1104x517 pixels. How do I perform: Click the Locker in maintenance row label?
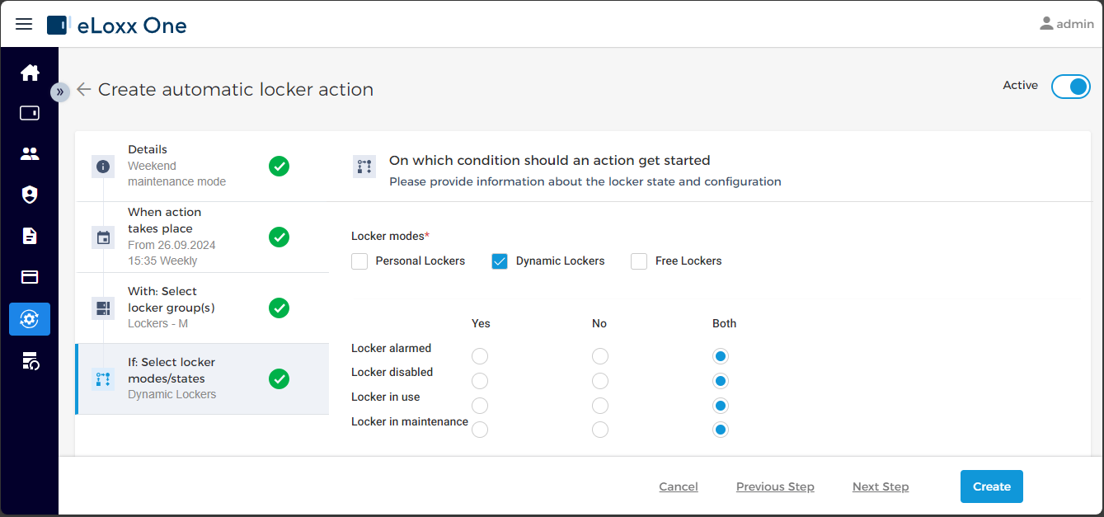(x=410, y=422)
